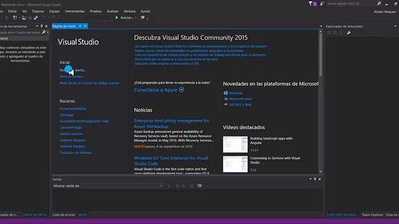
Task: Click the Microsoft Azure cloud icon
Action: click(x=226, y=99)
